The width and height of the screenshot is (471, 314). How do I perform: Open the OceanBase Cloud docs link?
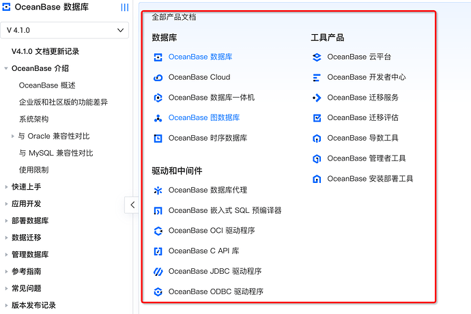(x=199, y=77)
